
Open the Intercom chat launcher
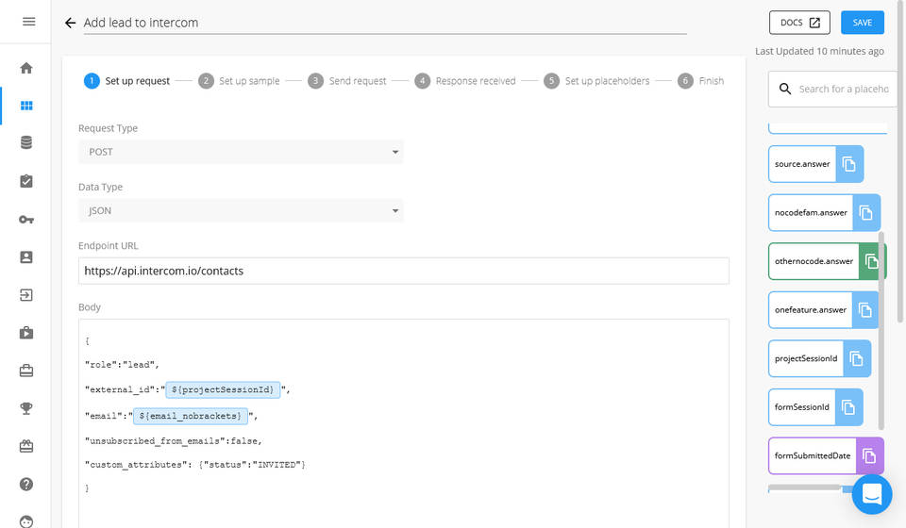[871, 494]
